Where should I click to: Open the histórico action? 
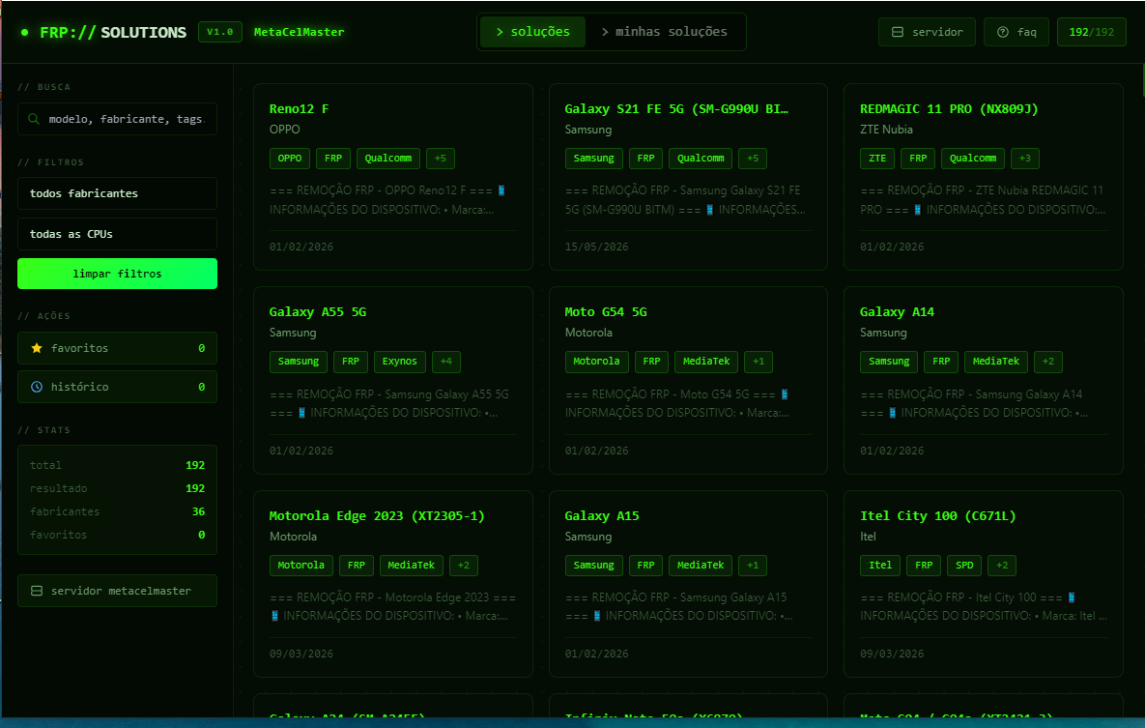pyautogui.click(x=118, y=387)
